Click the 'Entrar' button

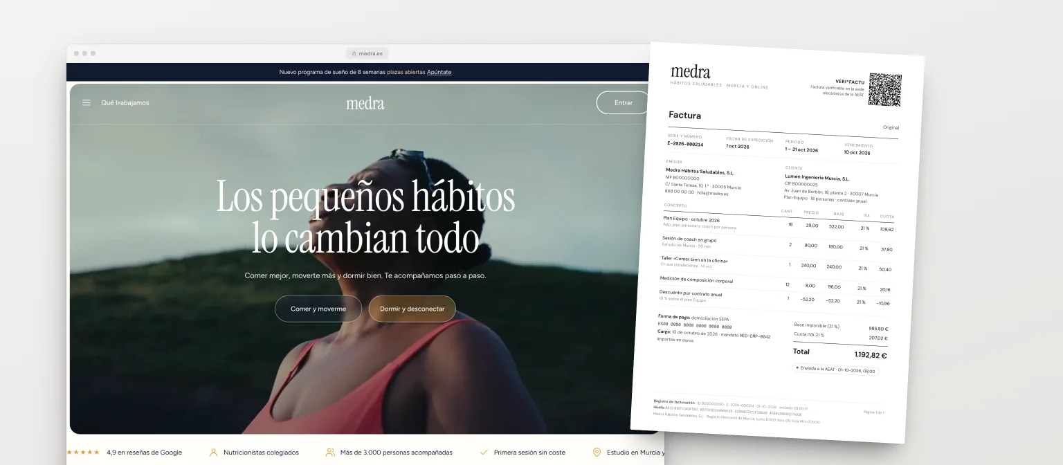coord(624,102)
